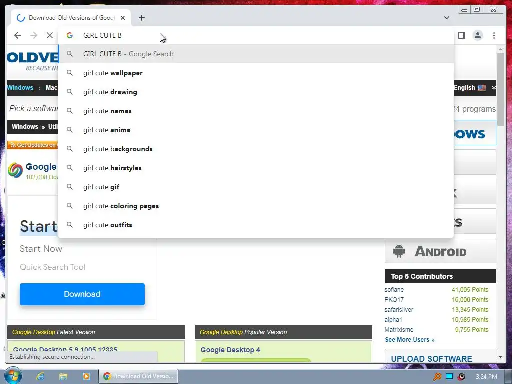Image resolution: width=512 pixels, height=384 pixels.
Task: Choose the girl cute coloring pages suggestion
Action: coord(256,206)
